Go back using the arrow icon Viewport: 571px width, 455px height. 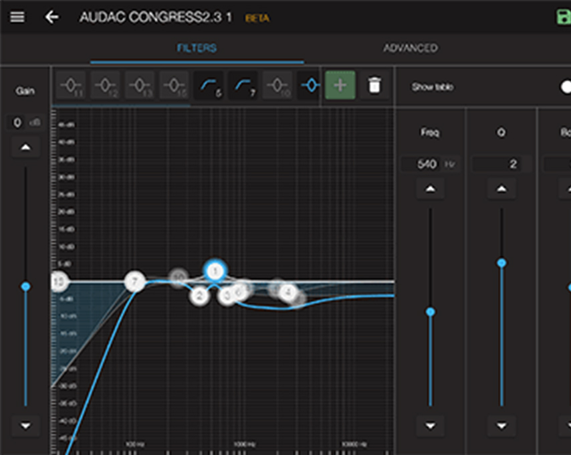(51, 17)
